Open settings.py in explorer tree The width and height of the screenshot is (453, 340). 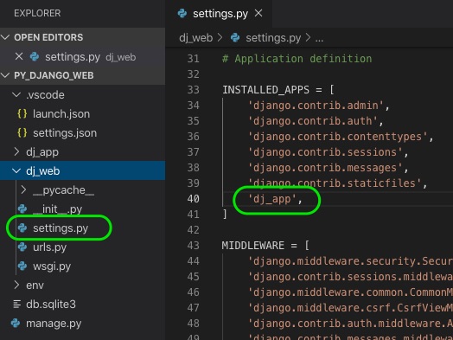point(61,228)
